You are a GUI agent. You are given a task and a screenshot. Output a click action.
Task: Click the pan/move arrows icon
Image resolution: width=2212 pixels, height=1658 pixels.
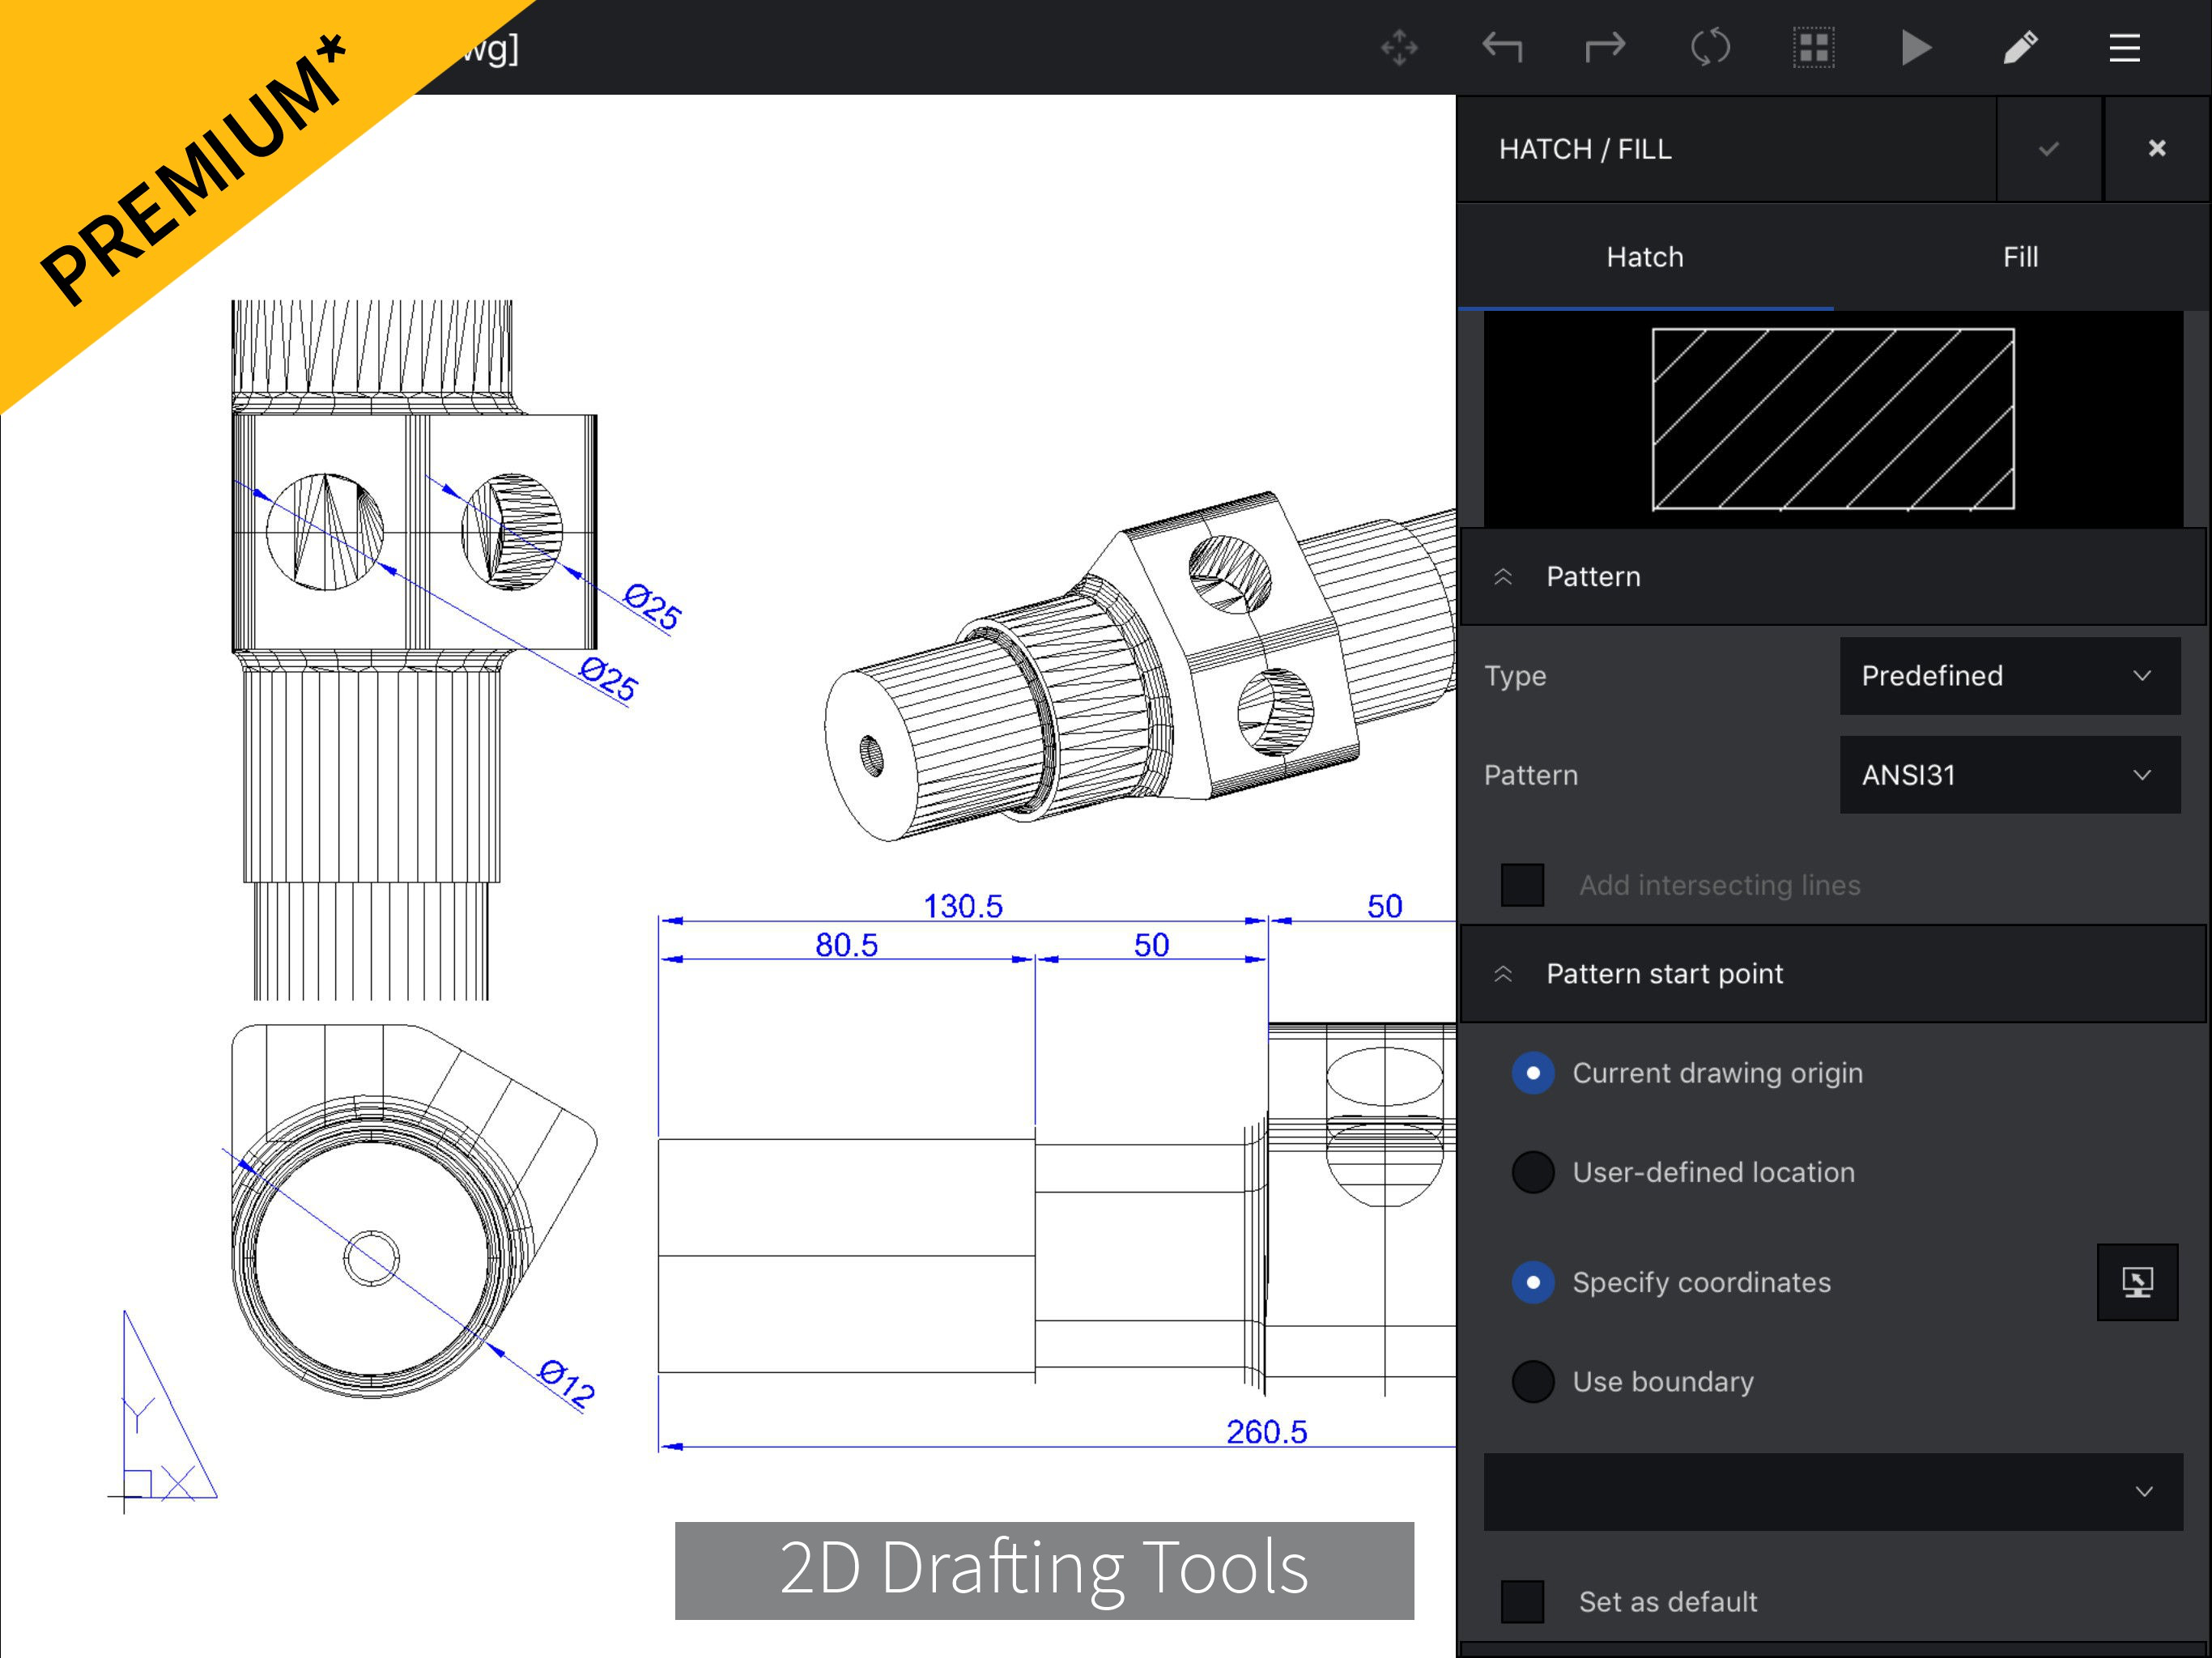[1399, 47]
